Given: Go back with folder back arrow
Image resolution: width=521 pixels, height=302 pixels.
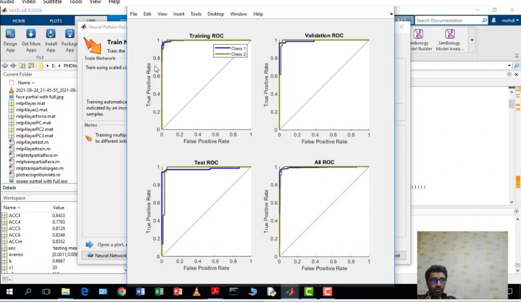Looking at the screenshot, I should (5, 66).
